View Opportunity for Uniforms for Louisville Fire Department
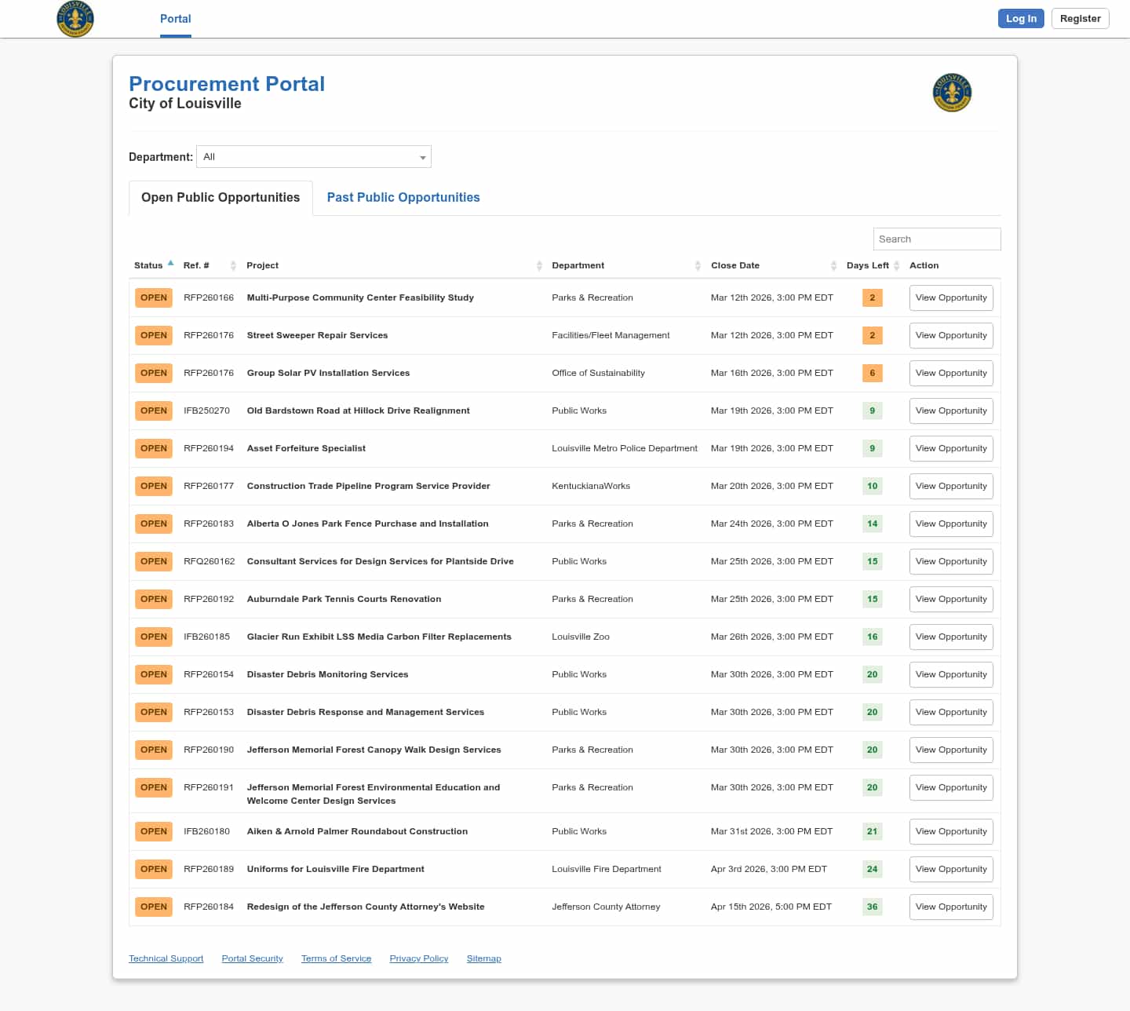The width and height of the screenshot is (1130, 1011). [x=951, y=870]
